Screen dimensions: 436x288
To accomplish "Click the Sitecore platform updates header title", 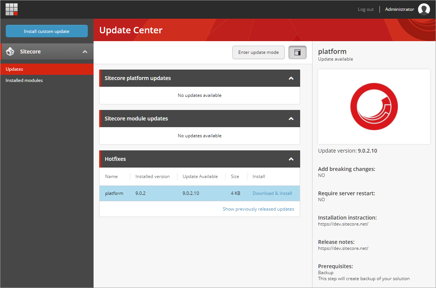I will [x=138, y=78].
